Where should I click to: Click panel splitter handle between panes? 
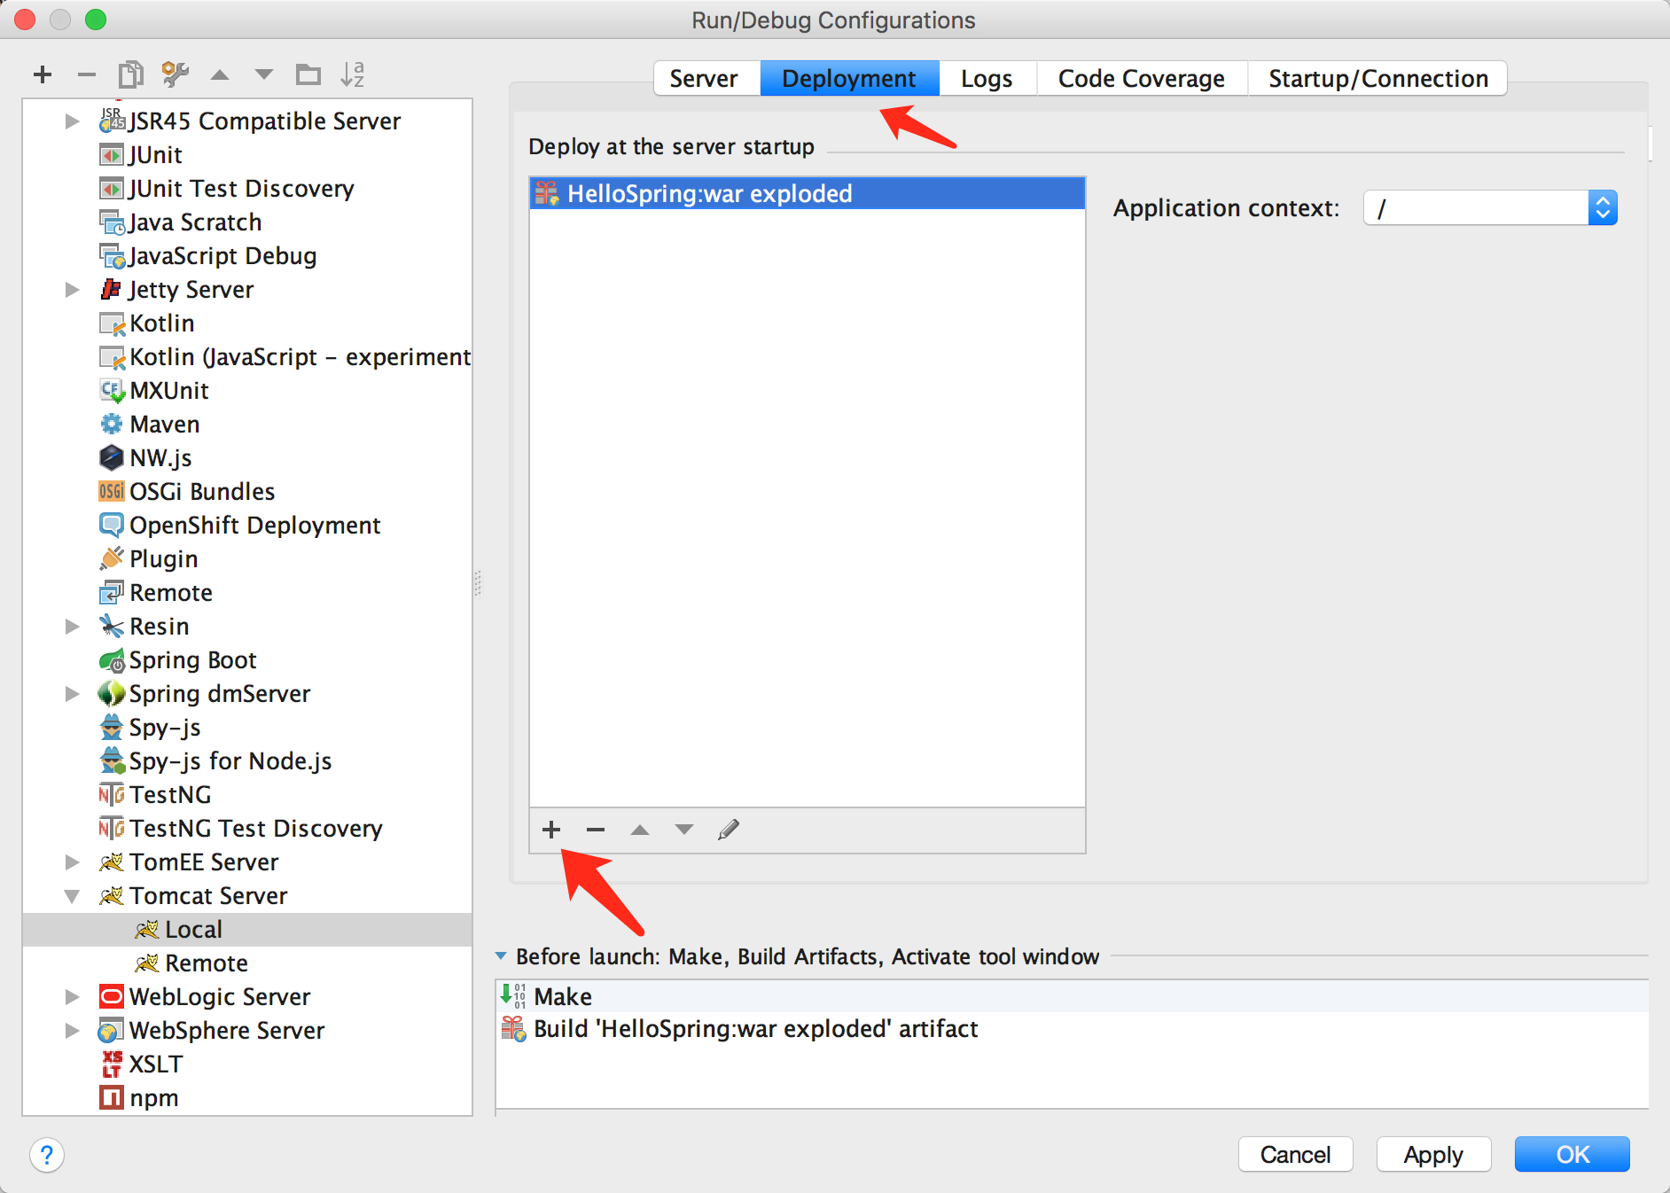coord(479,583)
